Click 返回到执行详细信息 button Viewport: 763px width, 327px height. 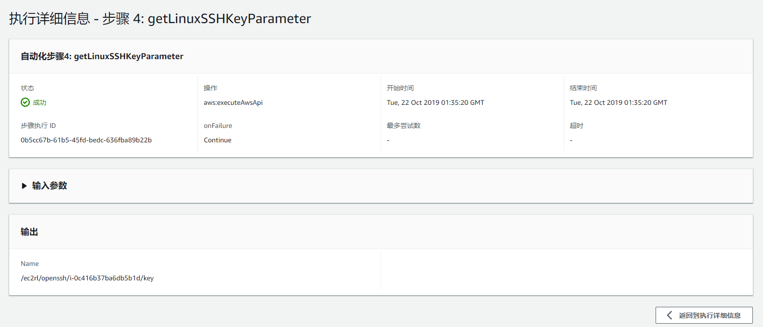704,315
